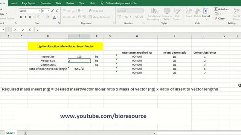Open the View tab

82,3
